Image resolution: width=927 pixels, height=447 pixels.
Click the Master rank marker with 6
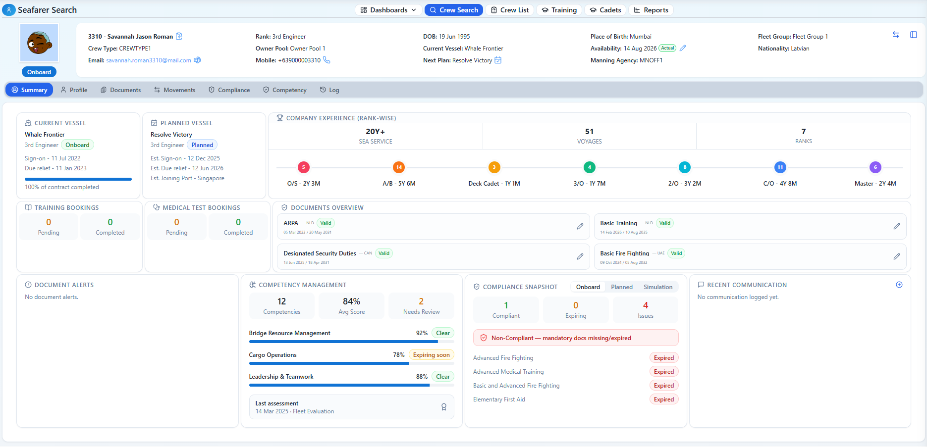coord(875,167)
